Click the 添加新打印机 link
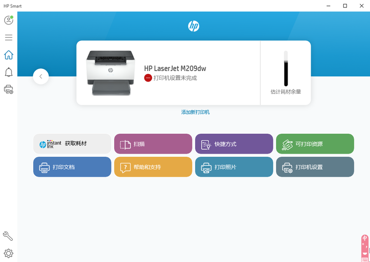Viewport: 370px width, 262px height. (x=195, y=112)
